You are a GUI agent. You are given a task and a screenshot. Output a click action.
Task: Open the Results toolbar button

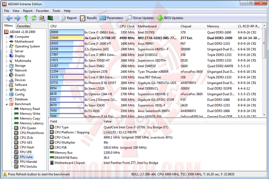coord(88,18)
